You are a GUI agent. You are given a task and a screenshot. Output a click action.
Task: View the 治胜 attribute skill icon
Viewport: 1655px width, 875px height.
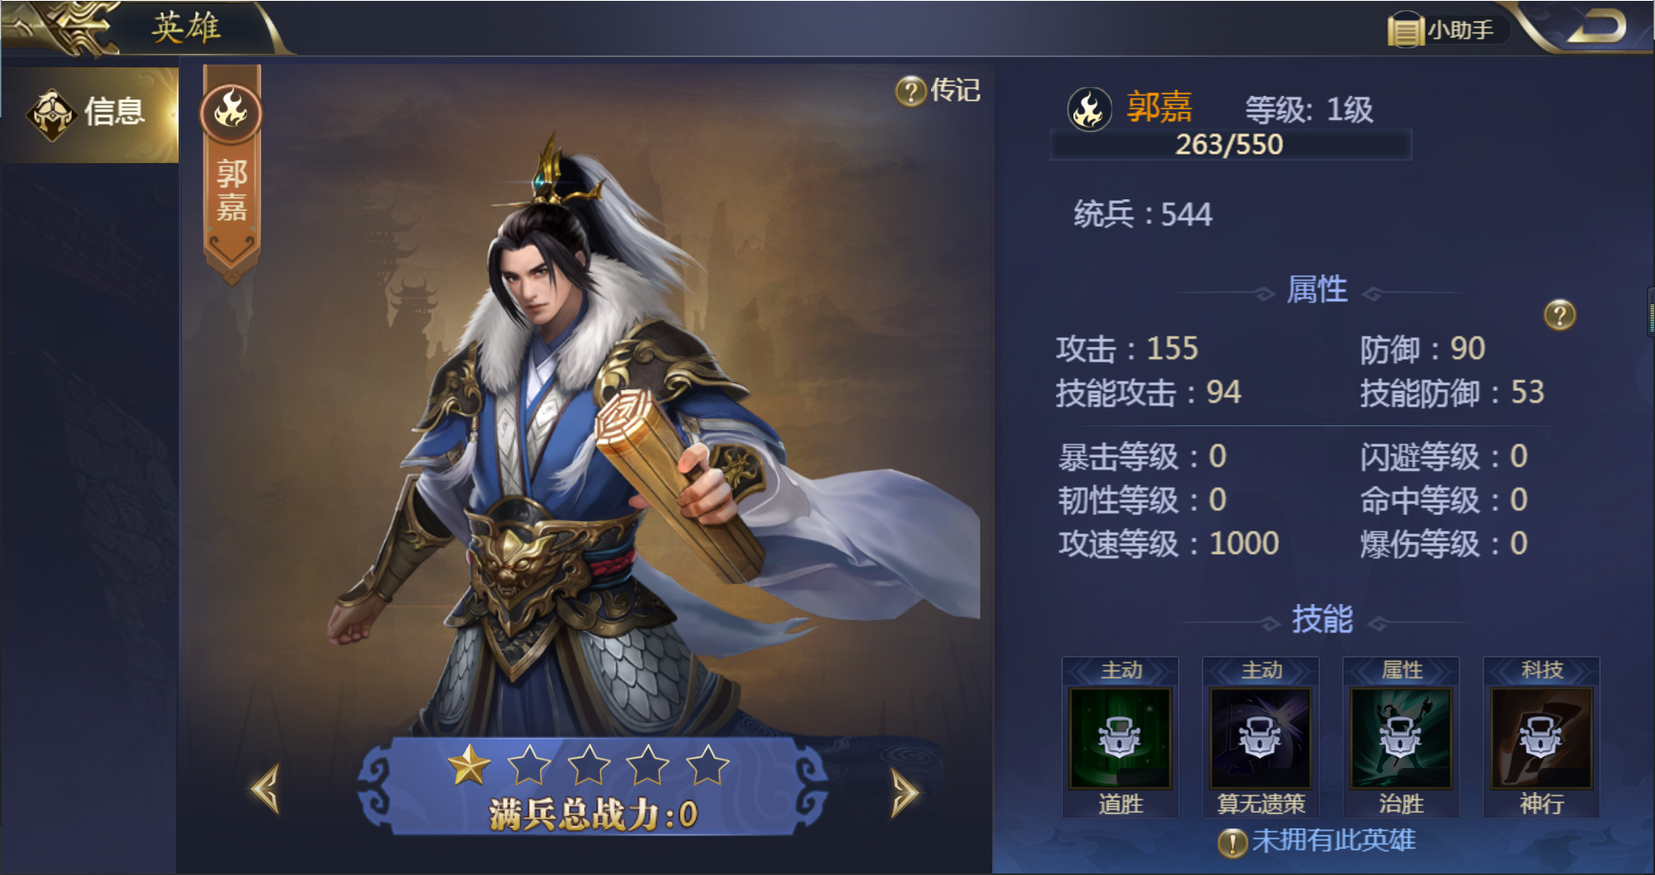1401,738
